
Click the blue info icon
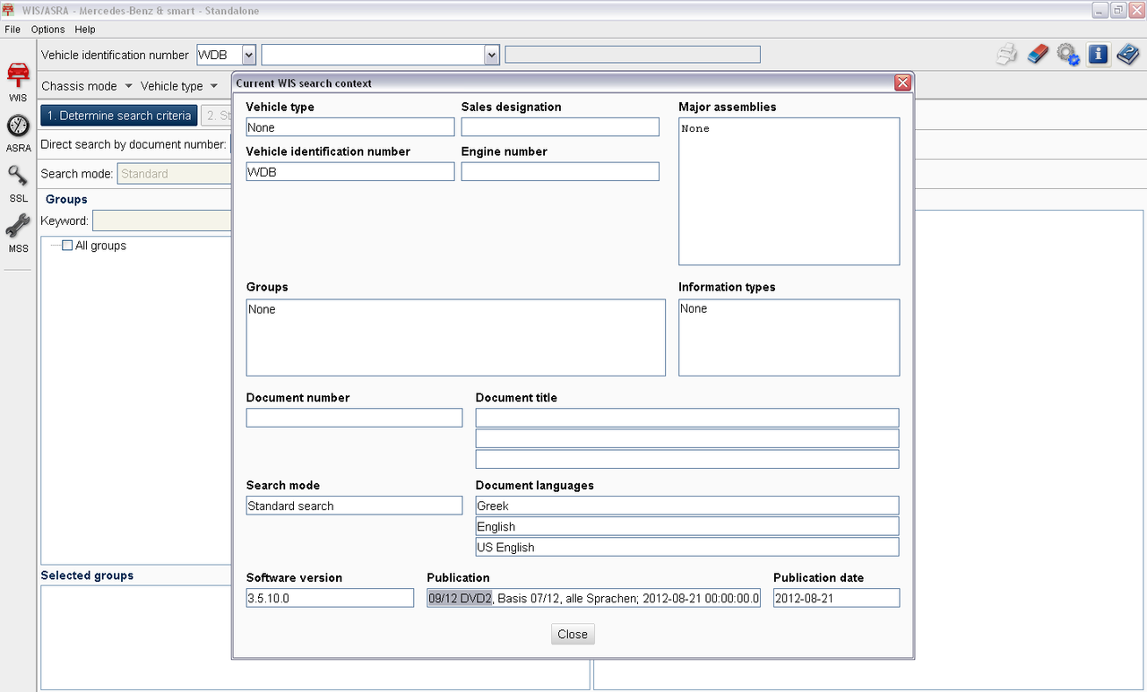coord(1098,54)
